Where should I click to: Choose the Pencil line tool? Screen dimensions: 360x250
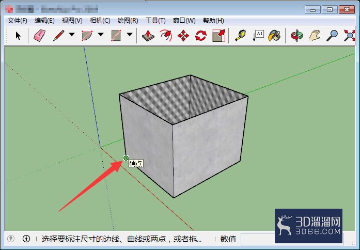point(58,36)
